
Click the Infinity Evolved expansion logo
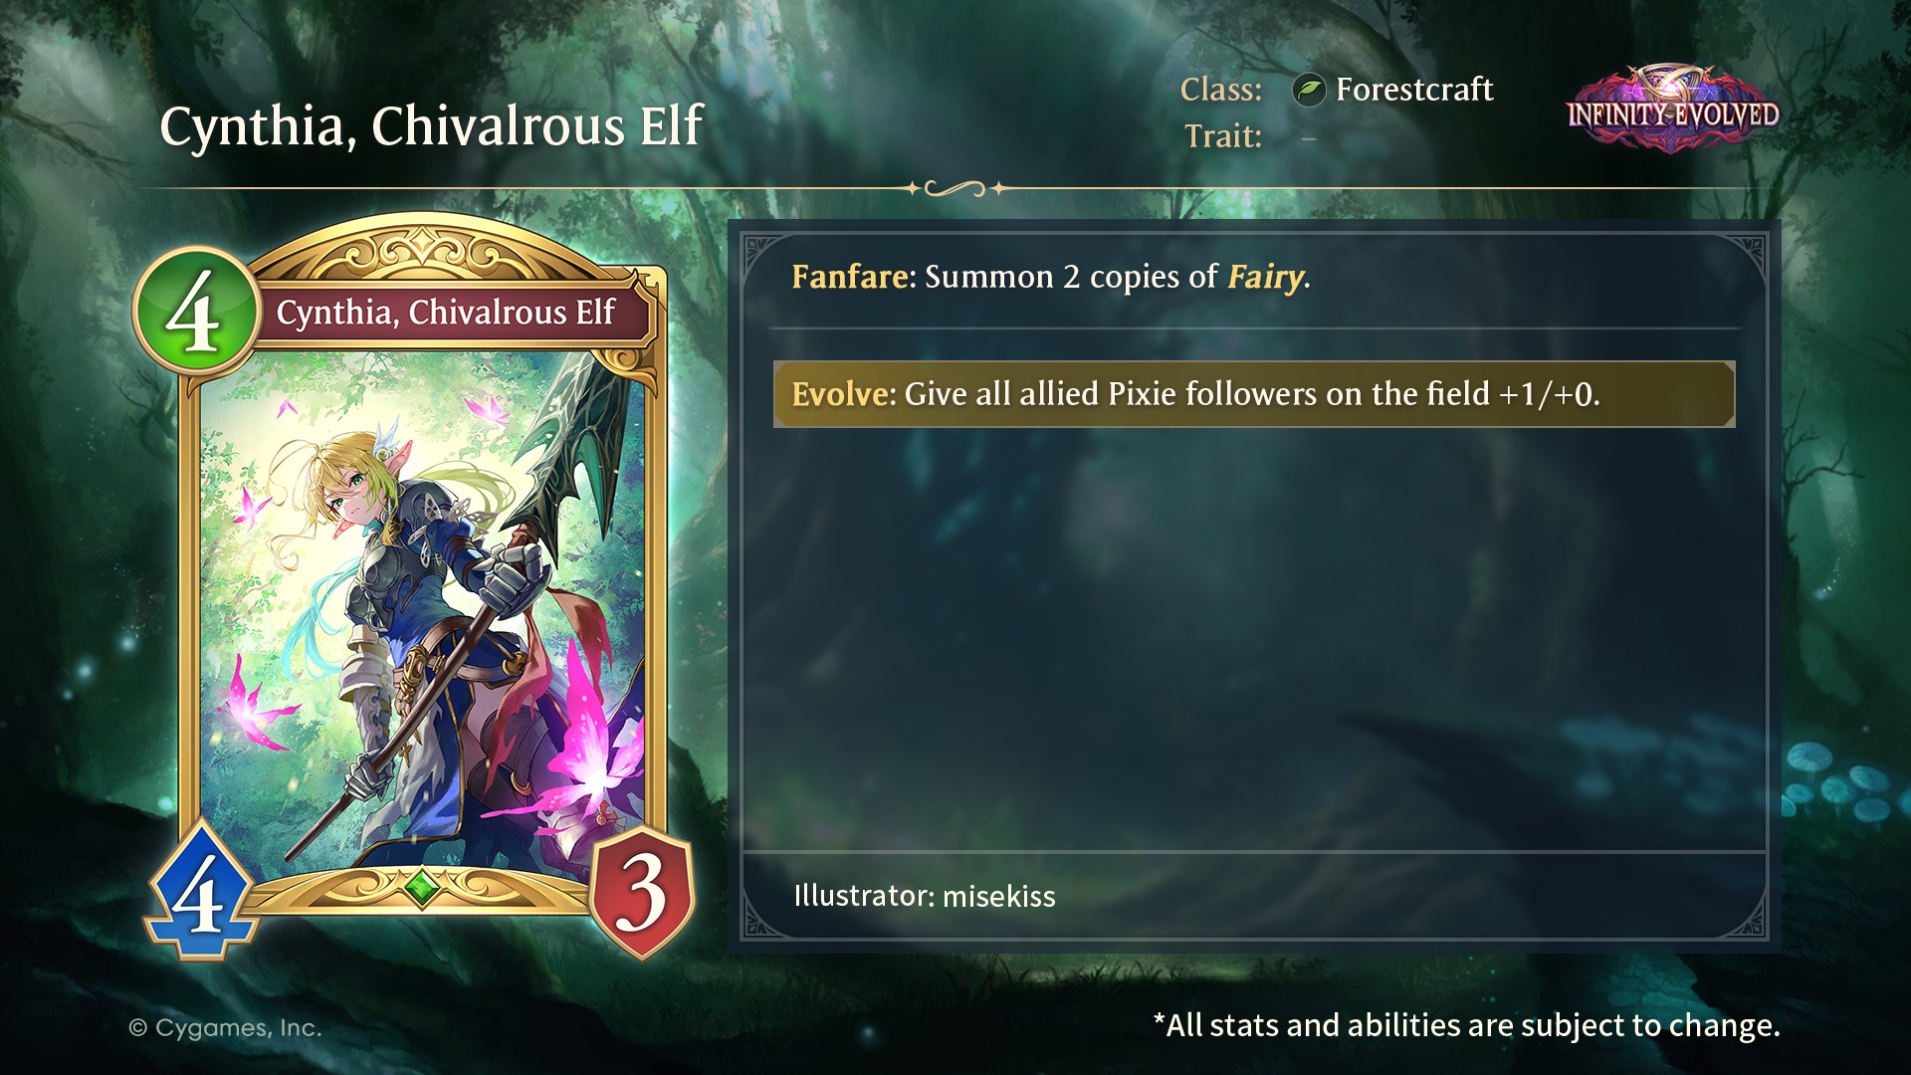1673,110
